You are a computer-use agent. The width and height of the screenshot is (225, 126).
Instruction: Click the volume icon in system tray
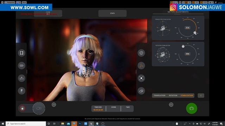coord(205,124)
